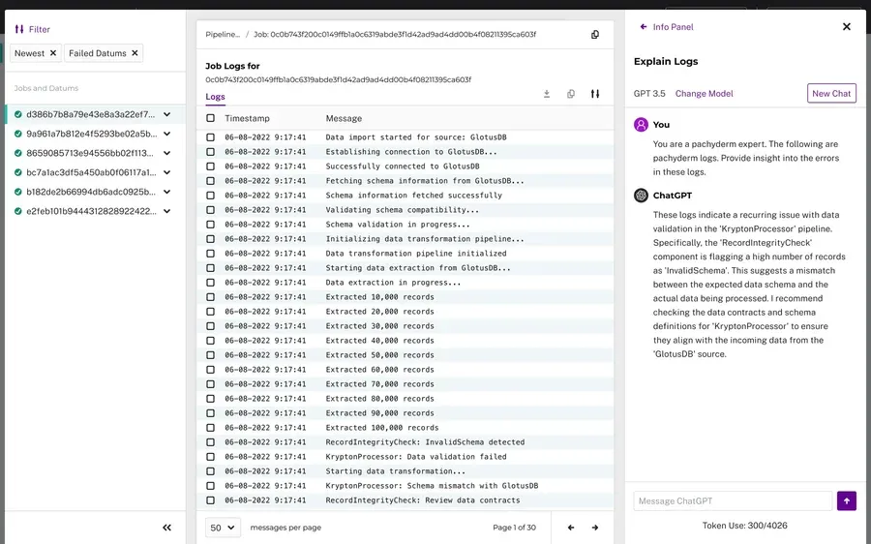The height and width of the screenshot is (544, 871).
Task: Open the Pipeline breadcrumb link
Action: click(x=223, y=35)
